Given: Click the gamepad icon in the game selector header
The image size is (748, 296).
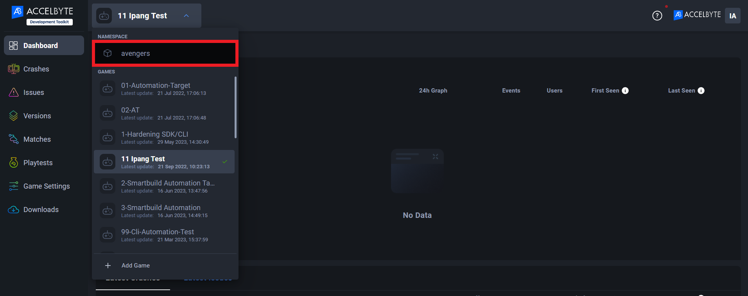Looking at the screenshot, I should pyautogui.click(x=104, y=16).
